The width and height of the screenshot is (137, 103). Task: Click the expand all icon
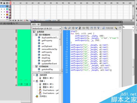click(x=98, y=28)
